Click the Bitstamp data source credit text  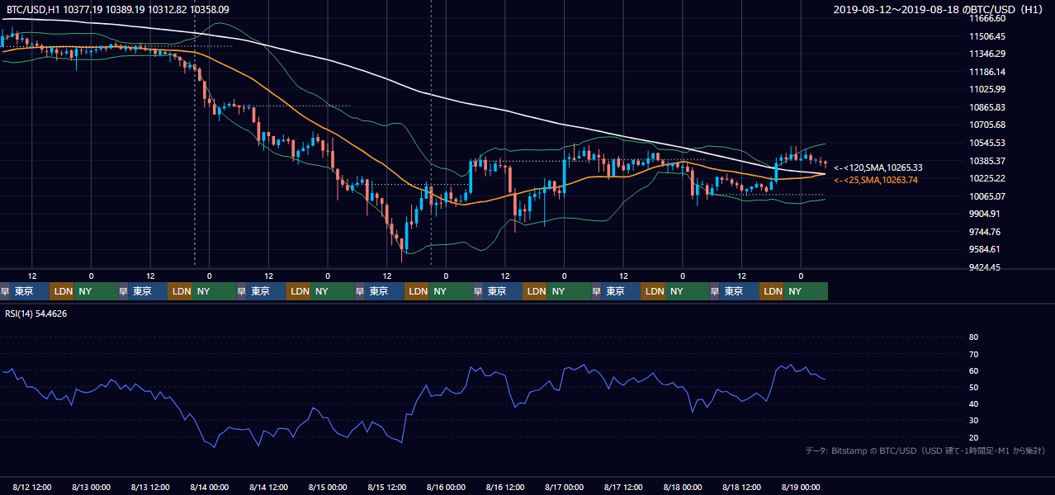pyautogui.click(x=925, y=450)
